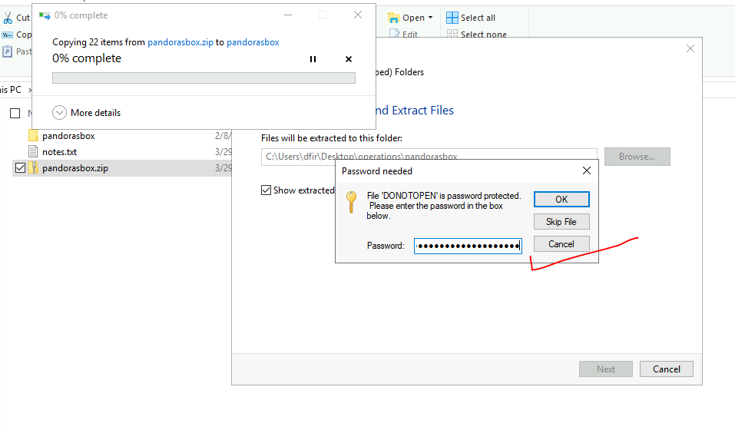This screenshot has width=735, height=430.
Task: Click the Select all icon
Action: (x=452, y=18)
